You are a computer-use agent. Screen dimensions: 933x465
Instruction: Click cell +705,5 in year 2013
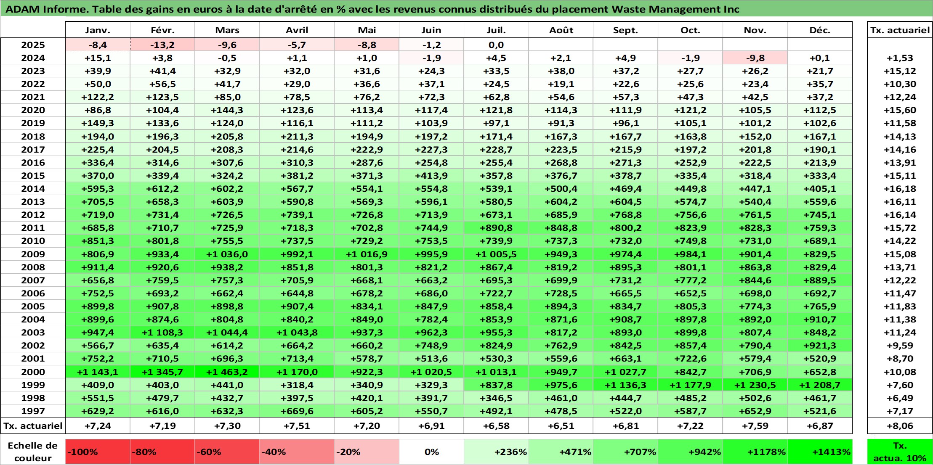(98, 202)
